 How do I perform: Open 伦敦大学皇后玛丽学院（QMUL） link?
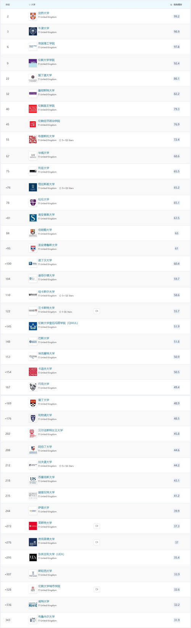coord(58,323)
